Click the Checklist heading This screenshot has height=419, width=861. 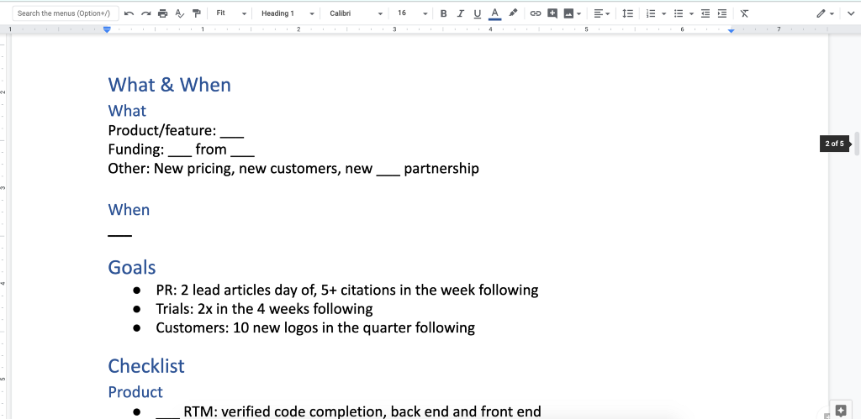point(146,366)
